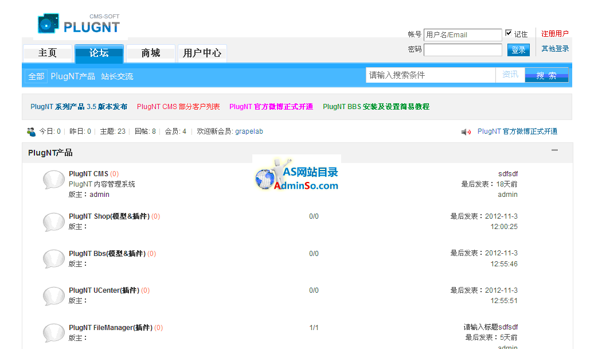Click the PLUGNT logo
This screenshot has width=594, height=349.
79,24
